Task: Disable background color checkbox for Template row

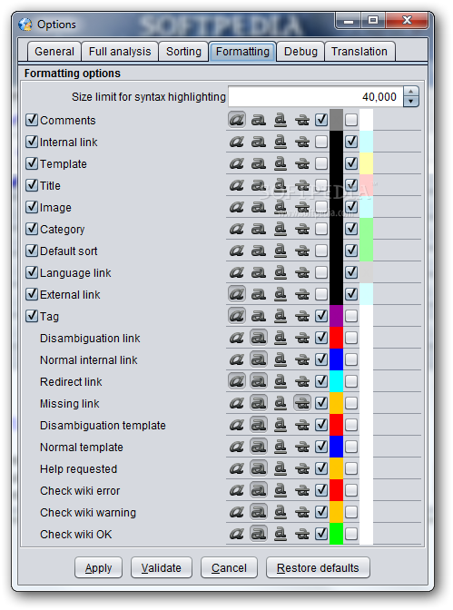Action: 351,163
